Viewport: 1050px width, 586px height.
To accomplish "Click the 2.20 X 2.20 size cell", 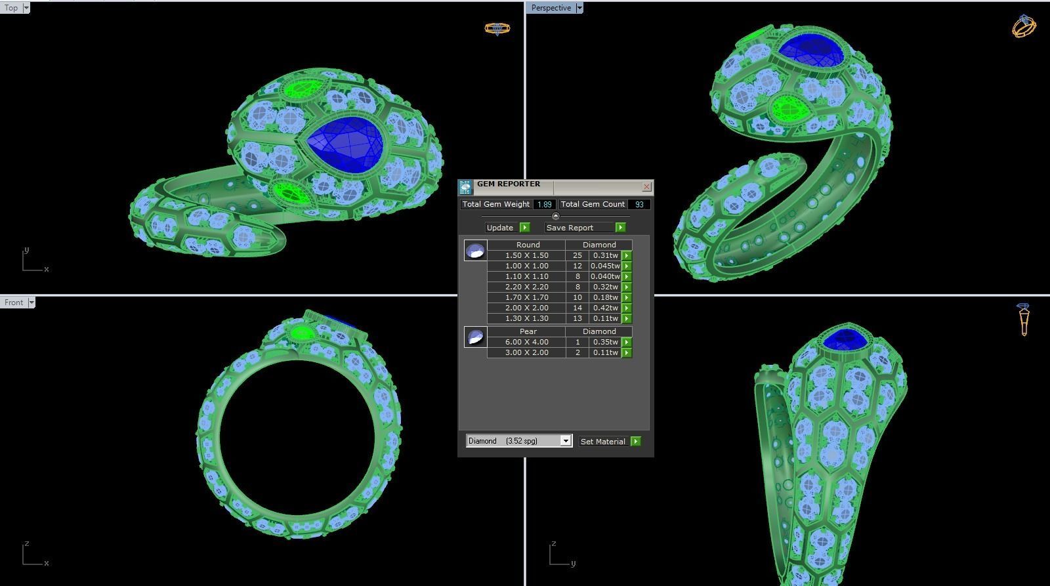I will 527,287.
